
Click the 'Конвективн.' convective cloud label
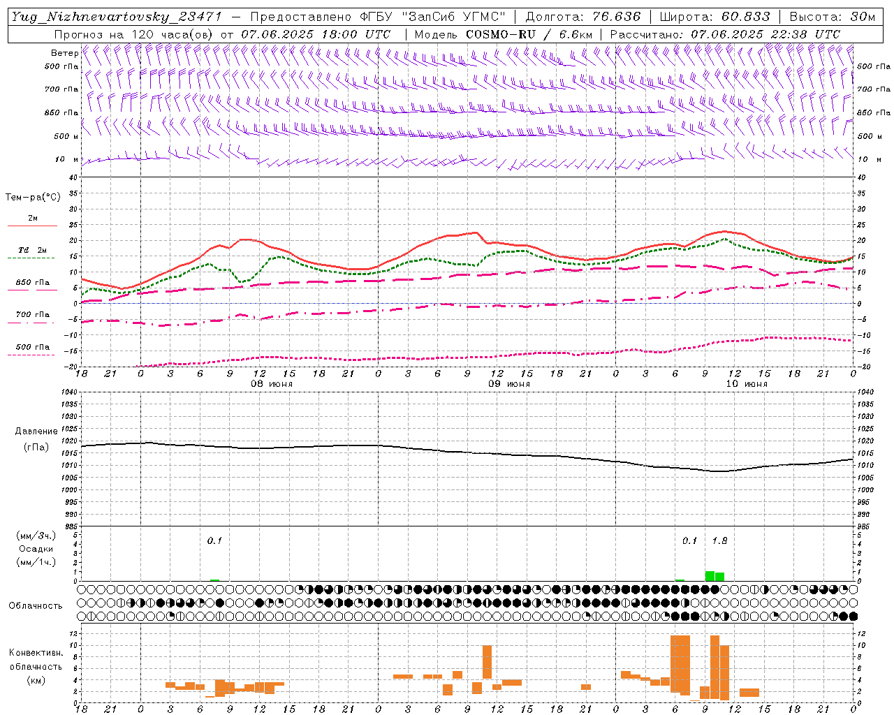[36, 653]
